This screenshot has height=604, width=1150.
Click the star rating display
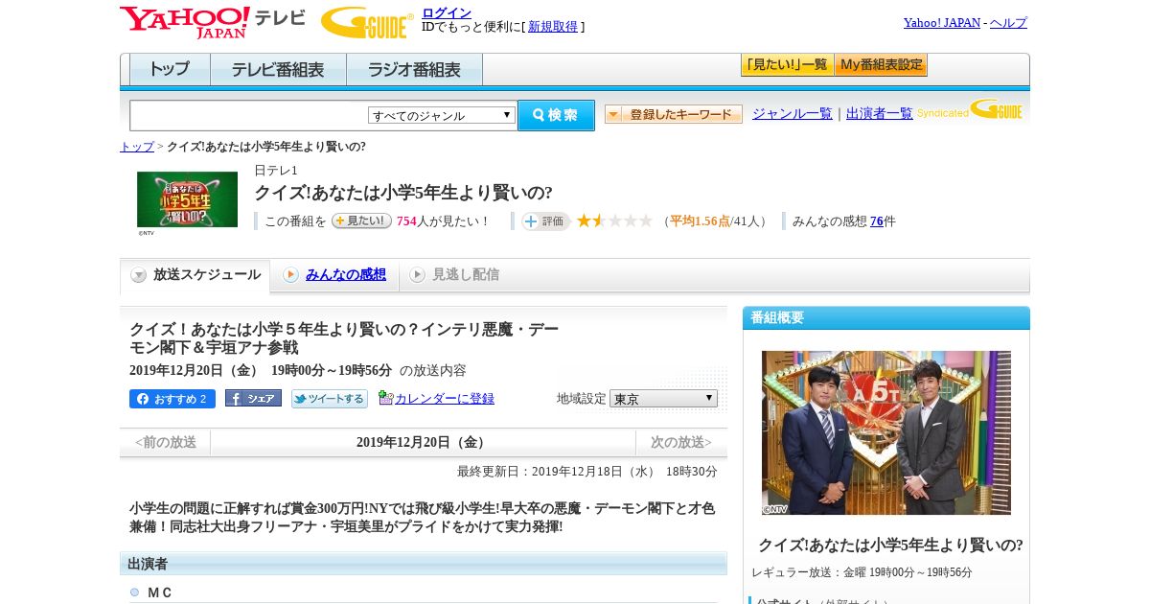(614, 221)
